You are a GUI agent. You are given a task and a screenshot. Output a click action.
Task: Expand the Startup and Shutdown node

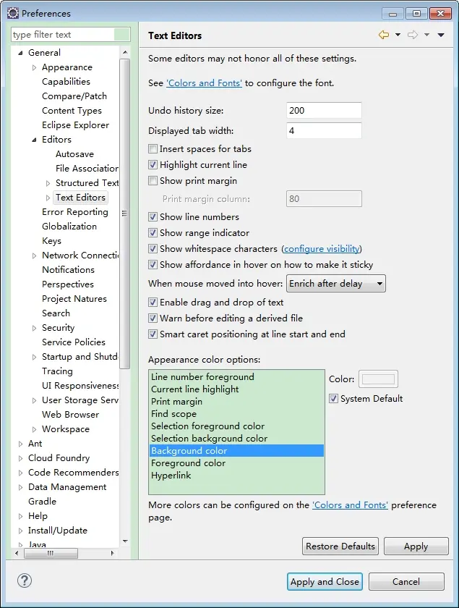pyautogui.click(x=34, y=357)
